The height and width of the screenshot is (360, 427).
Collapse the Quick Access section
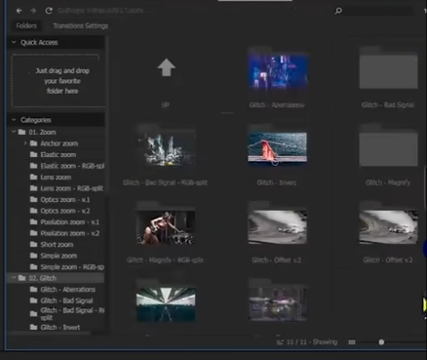(x=14, y=42)
